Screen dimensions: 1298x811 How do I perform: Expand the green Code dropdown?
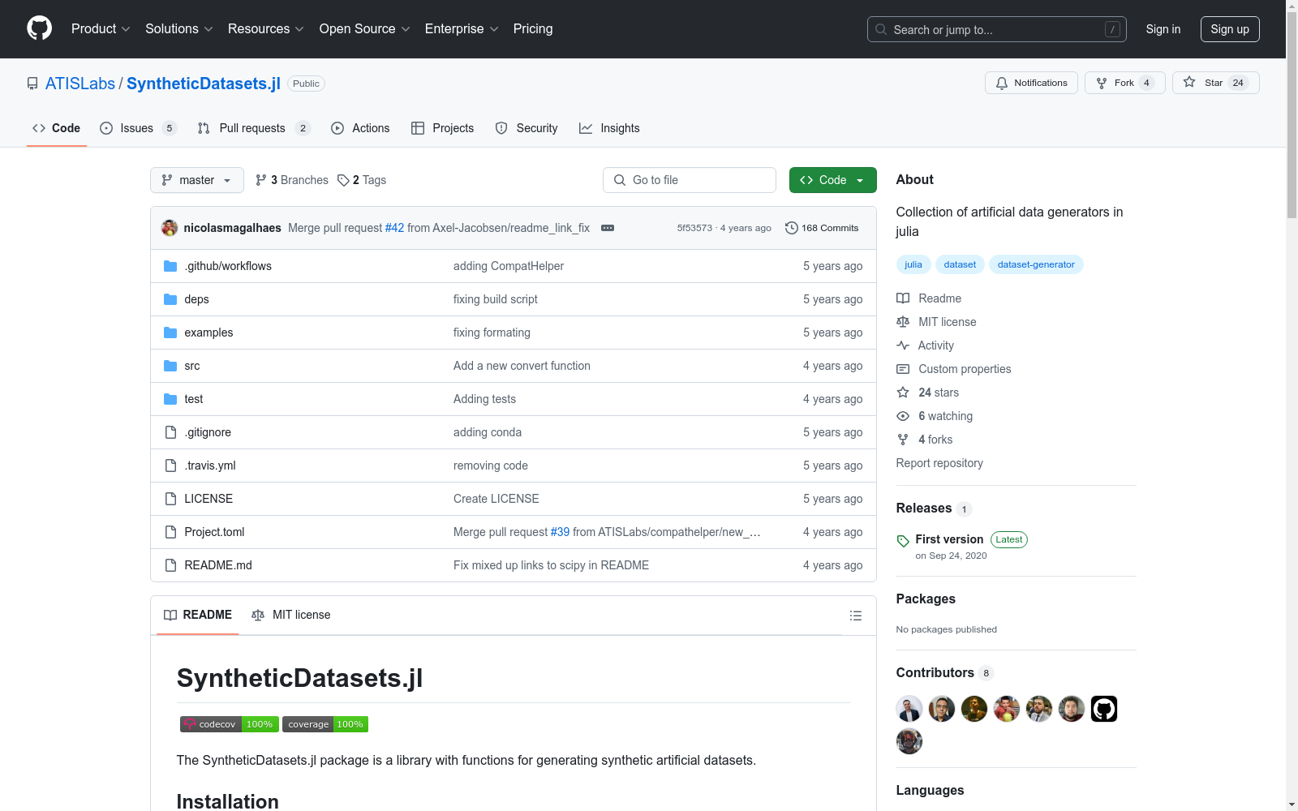(x=832, y=180)
